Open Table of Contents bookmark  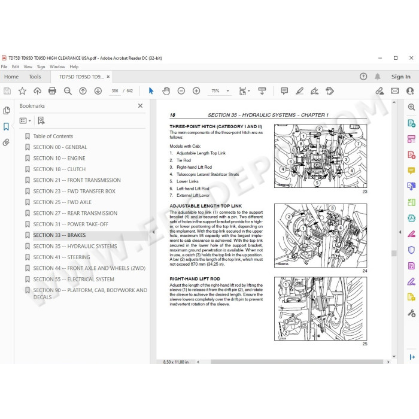(x=53, y=136)
